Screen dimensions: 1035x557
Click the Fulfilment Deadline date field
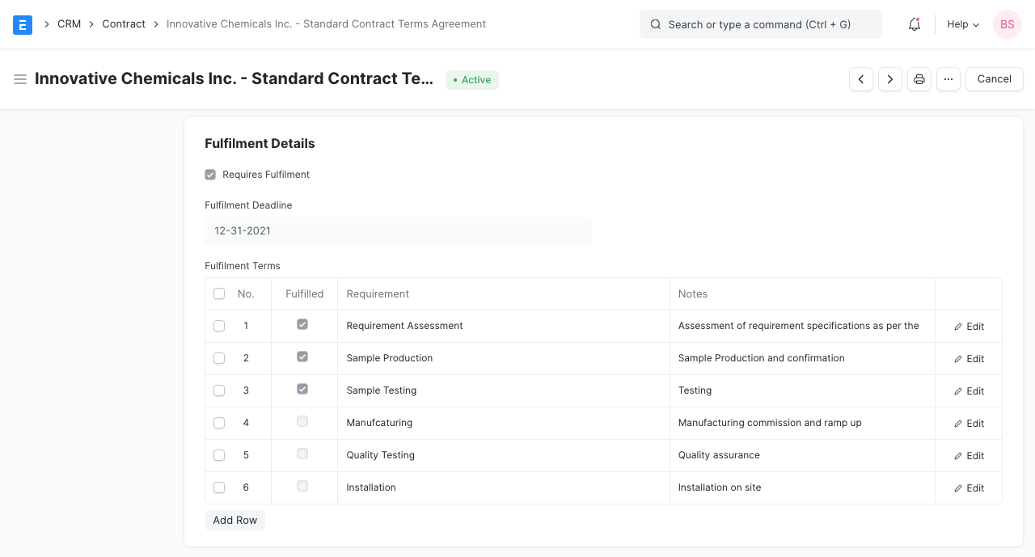click(x=398, y=230)
